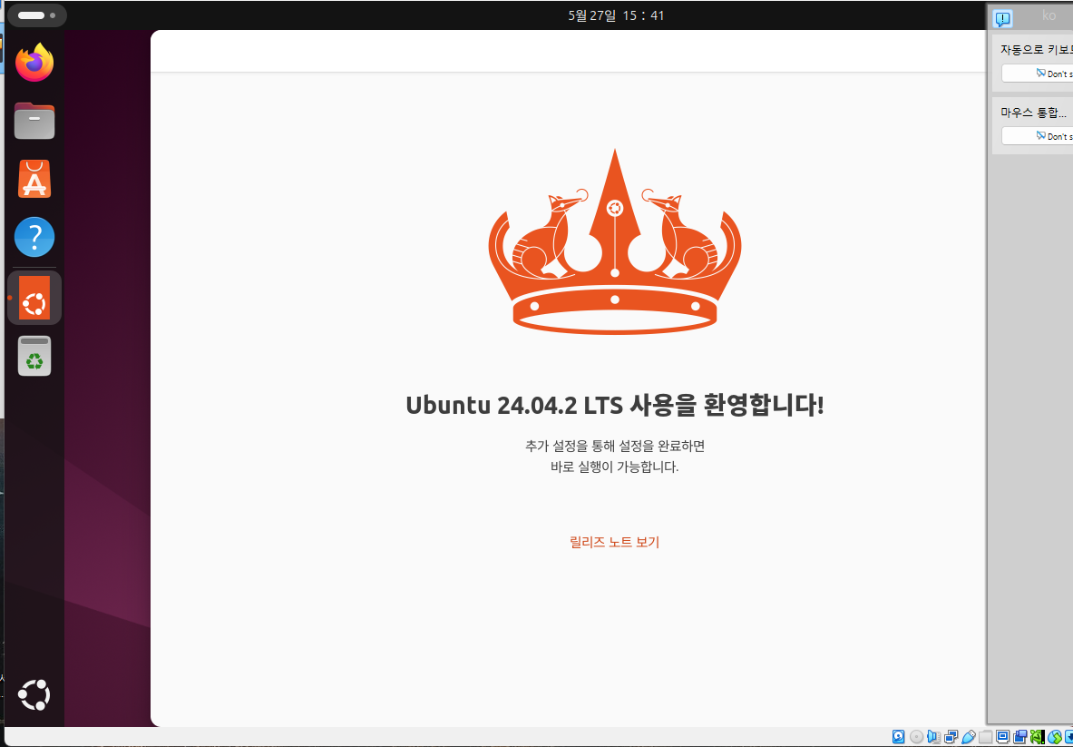Click the hard disk activity indicator
Image resolution: width=1073 pixels, height=747 pixels.
(899, 737)
